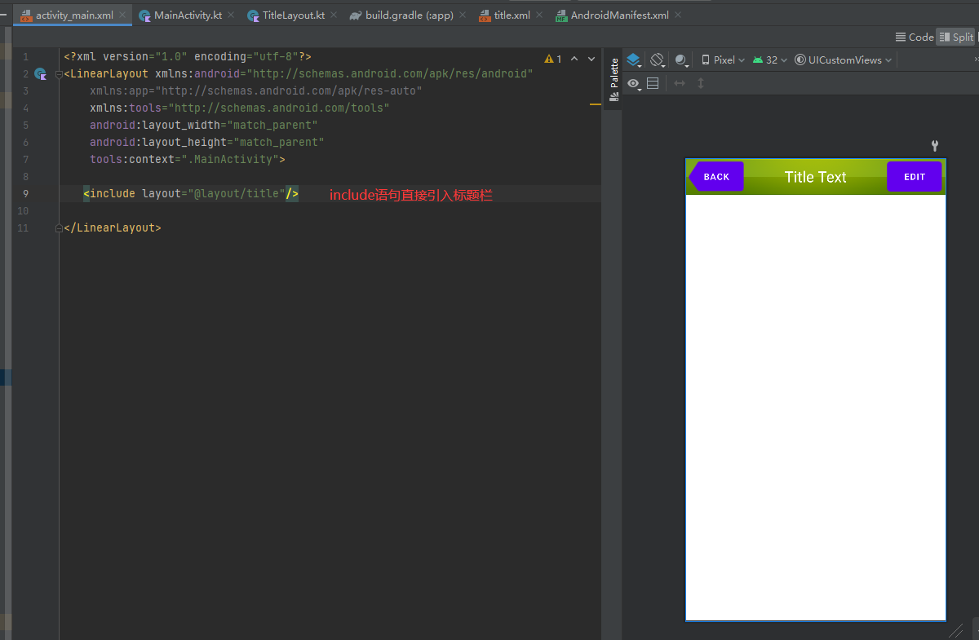Click the EDIT button in preview
Image resolution: width=979 pixels, height=640 pixels.
pos(915,177)
